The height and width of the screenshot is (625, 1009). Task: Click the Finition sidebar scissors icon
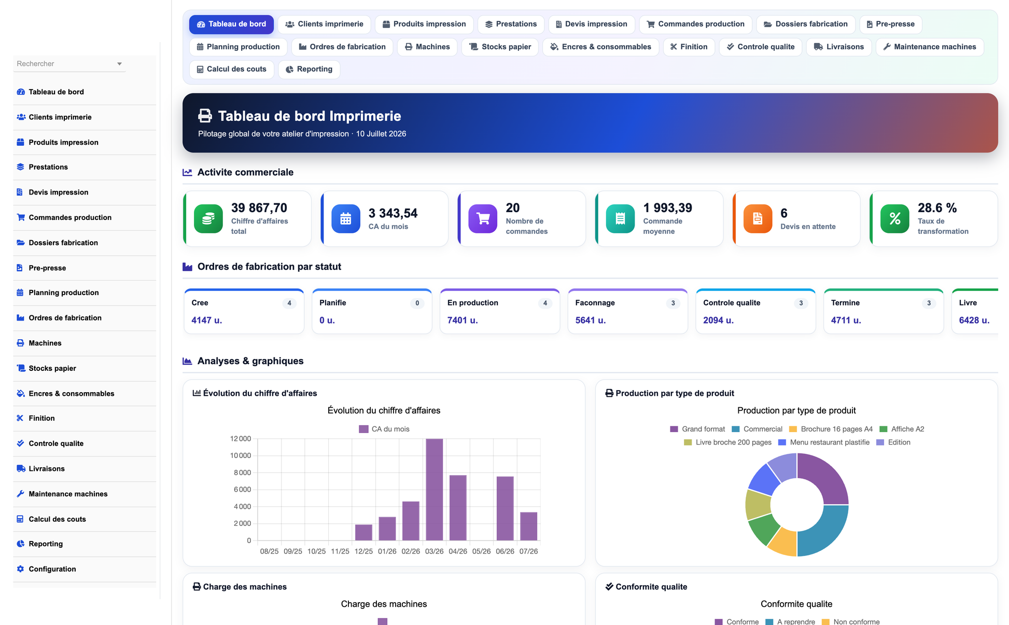pyautogui.click(x=20, y=418)
